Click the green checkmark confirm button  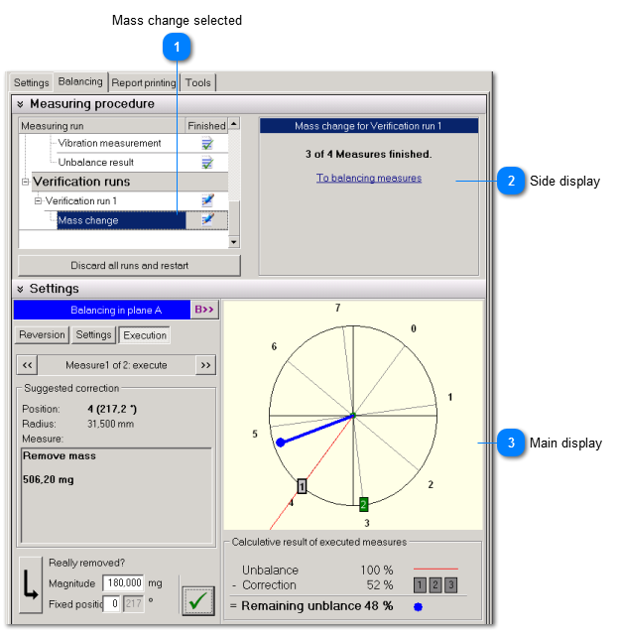click(x=198, y=598)
